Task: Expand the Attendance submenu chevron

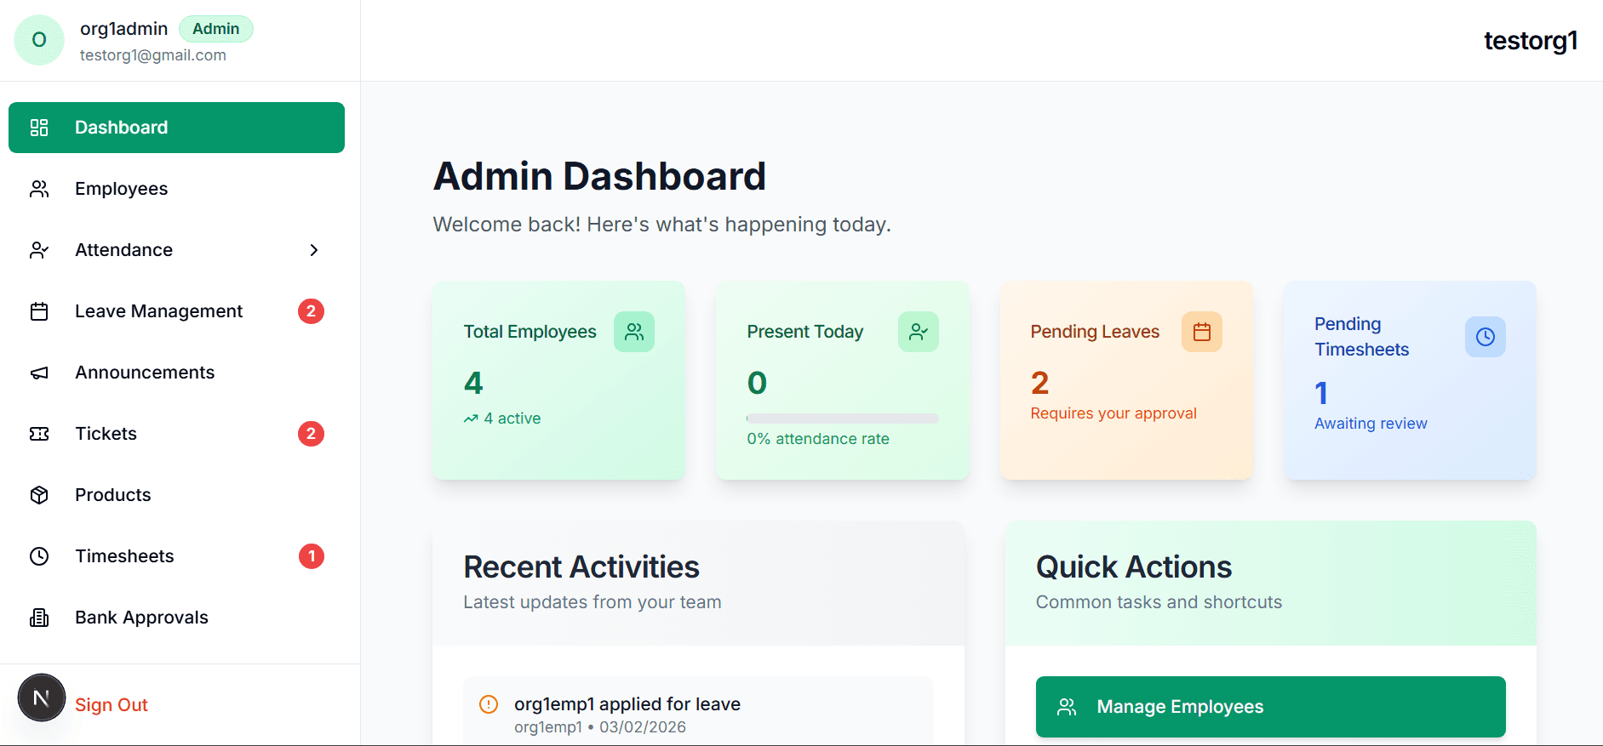Action: pyautogui.click(x=314, y=250)
